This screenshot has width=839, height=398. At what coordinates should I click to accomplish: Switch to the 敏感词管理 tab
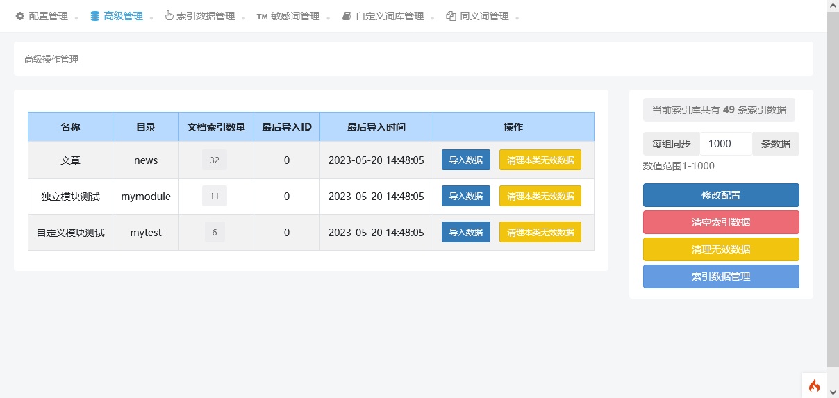[x=288, y=16]
